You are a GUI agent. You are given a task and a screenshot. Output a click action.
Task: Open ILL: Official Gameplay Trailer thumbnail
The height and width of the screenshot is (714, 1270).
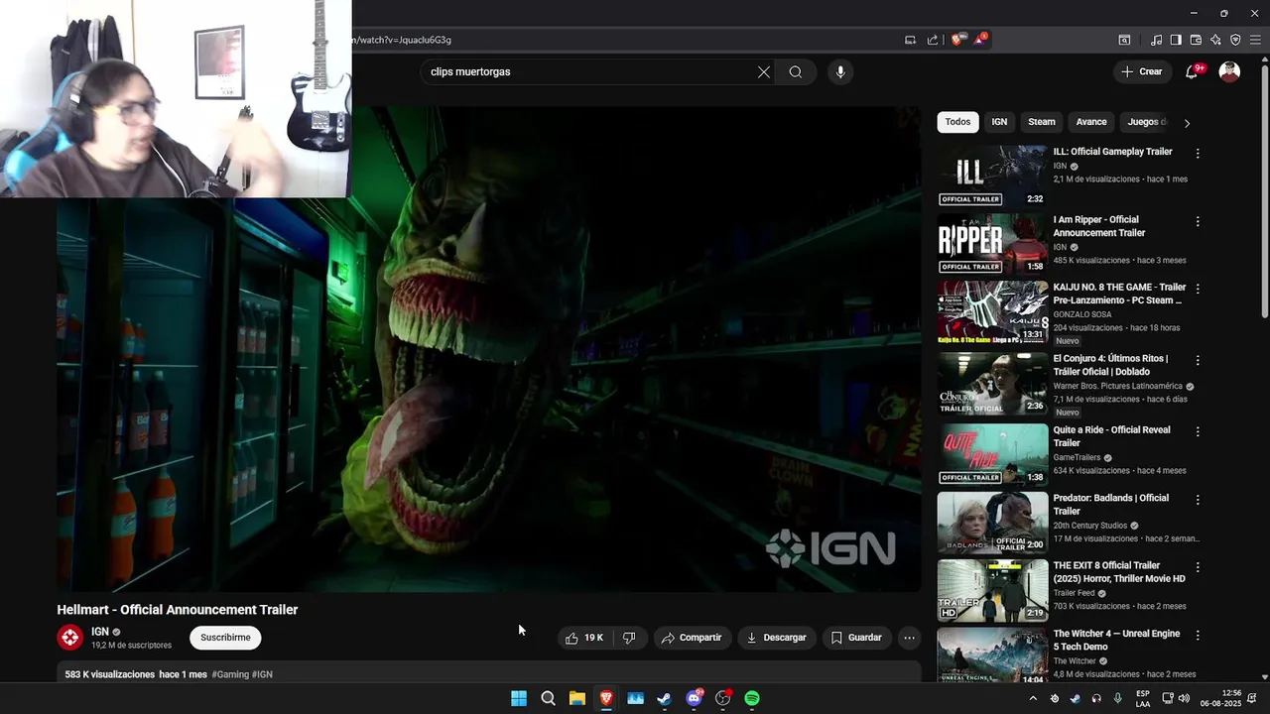click(992, 176)
